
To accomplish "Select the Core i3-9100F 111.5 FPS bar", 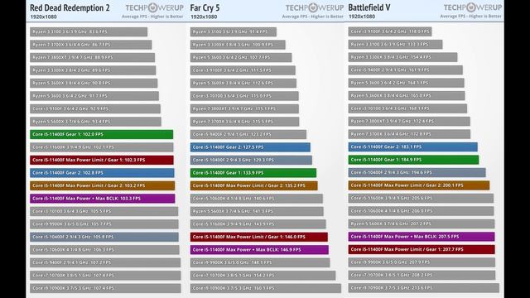I will [x=243, y=70].
